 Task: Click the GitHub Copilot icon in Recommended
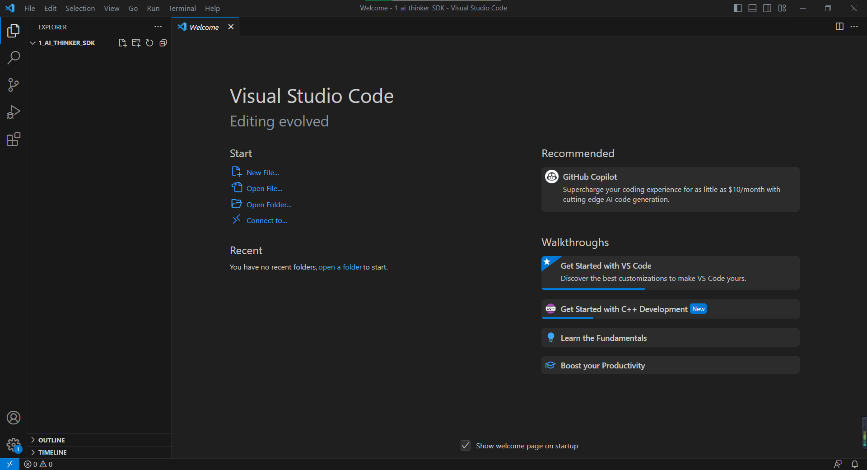(x=551, y=177)
